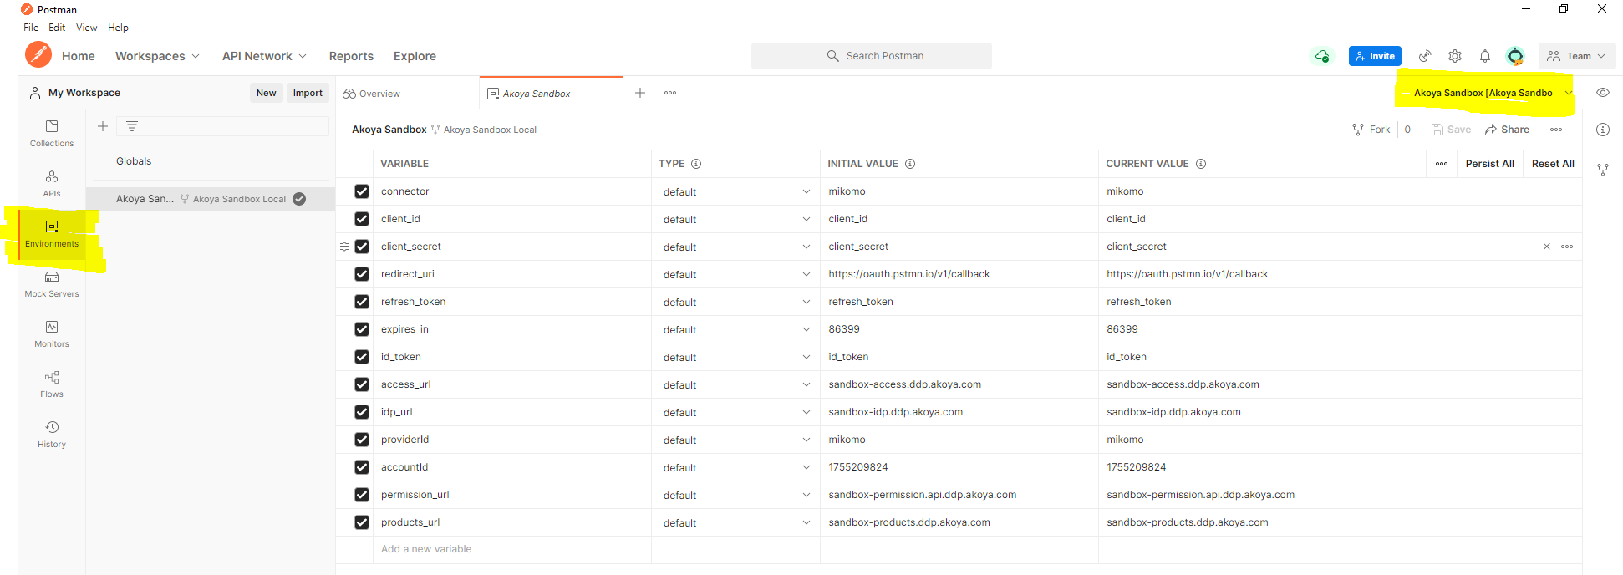Open the Flows sidebar panel
This screenshot has width=1623, height=575.
coord(52,384)
